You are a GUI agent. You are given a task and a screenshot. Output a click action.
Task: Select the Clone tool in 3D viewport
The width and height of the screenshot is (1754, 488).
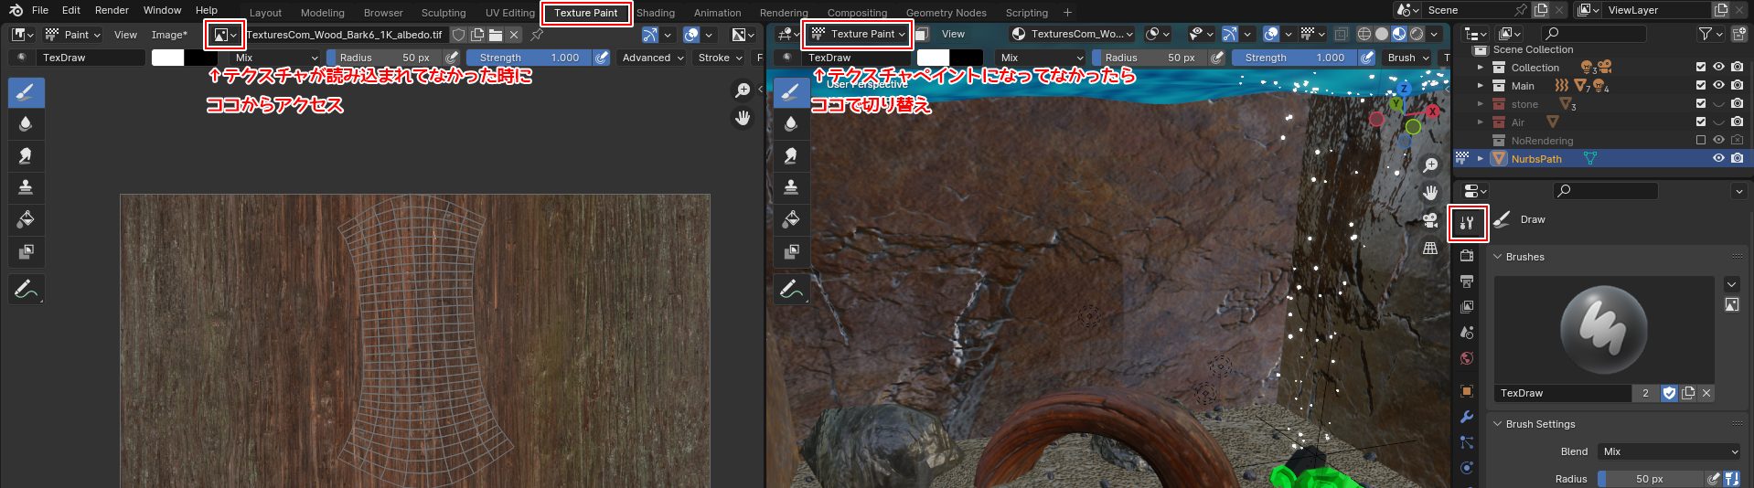(791, 187)
